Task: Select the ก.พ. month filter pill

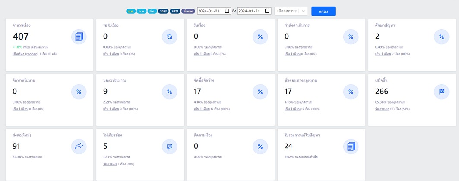Action: 142,11
